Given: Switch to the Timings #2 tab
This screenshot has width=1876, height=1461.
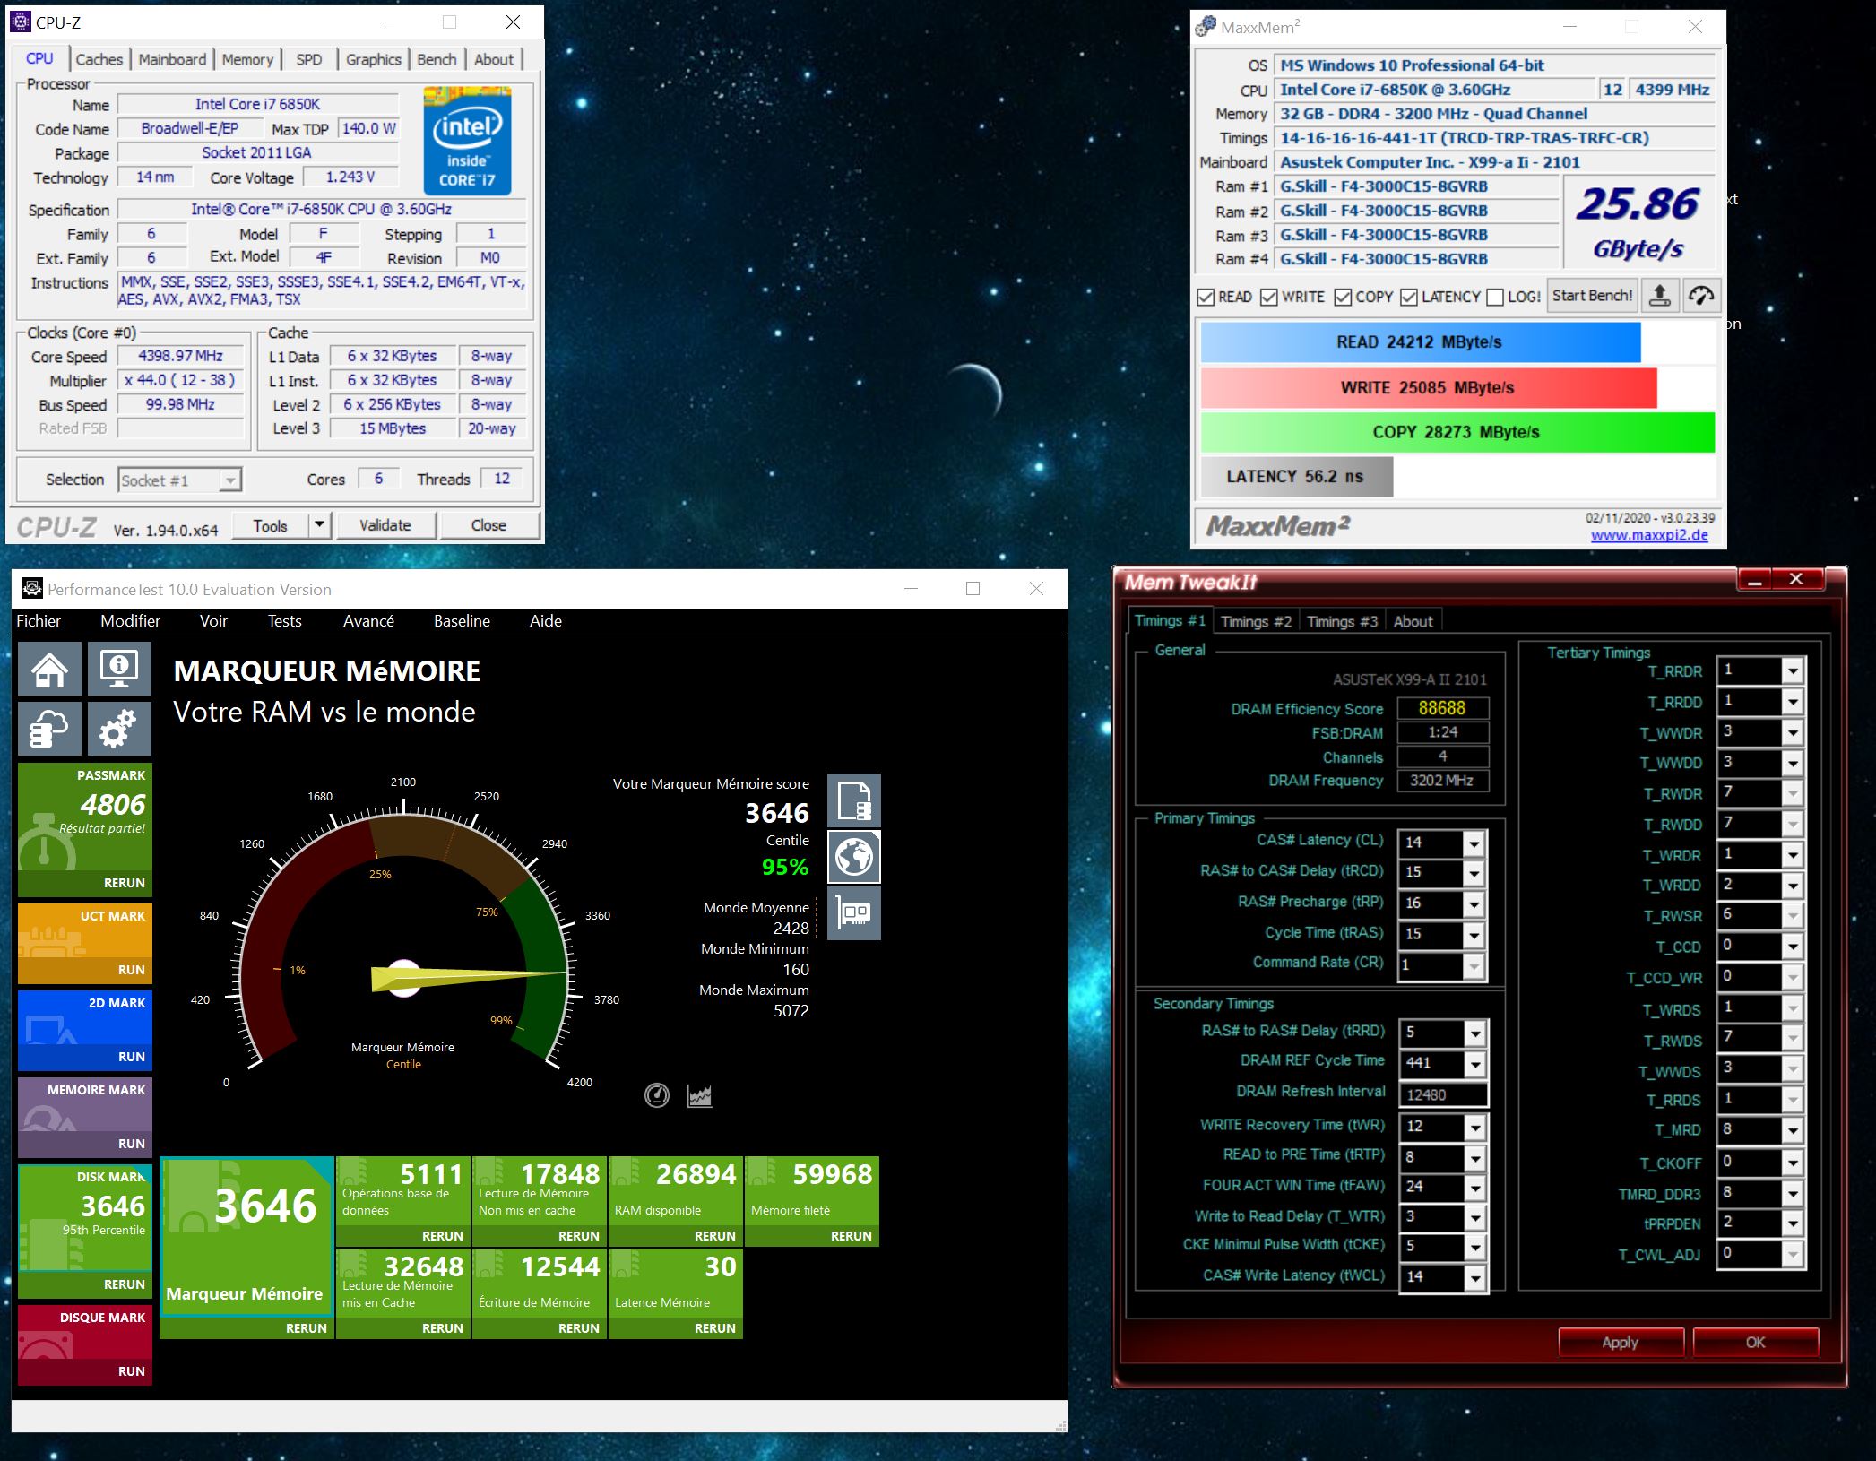Looking at the screenshot, I should [1256, 621].
